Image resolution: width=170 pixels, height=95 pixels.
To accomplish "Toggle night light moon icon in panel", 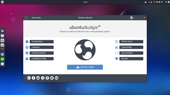I will click(x=152, y=2).
